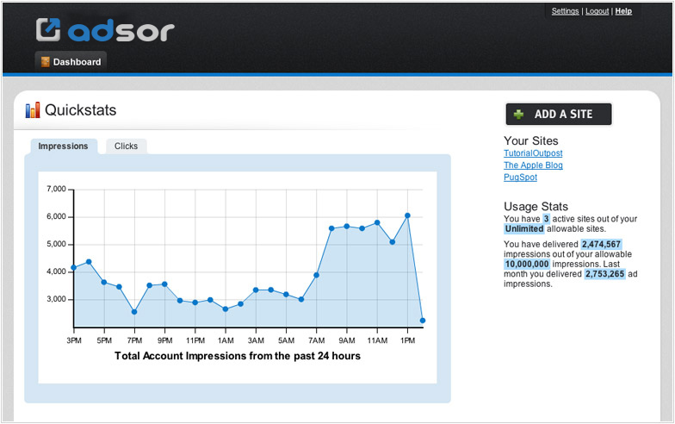This screenshot has width=675, height=424.
Task: Click the 1AM x-axis label
Action: pos(226,340)
